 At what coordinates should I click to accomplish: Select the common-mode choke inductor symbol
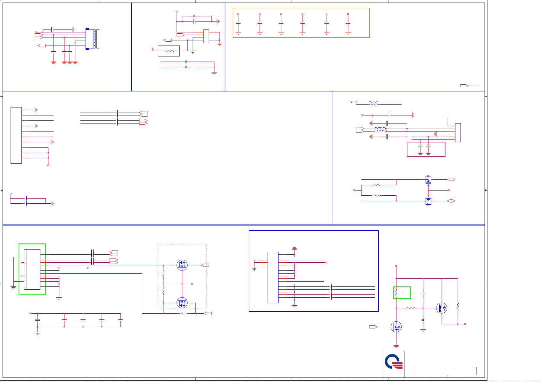coord(380,130)
